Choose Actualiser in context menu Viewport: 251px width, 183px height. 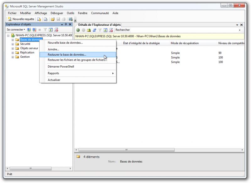[x=77, y=80]
